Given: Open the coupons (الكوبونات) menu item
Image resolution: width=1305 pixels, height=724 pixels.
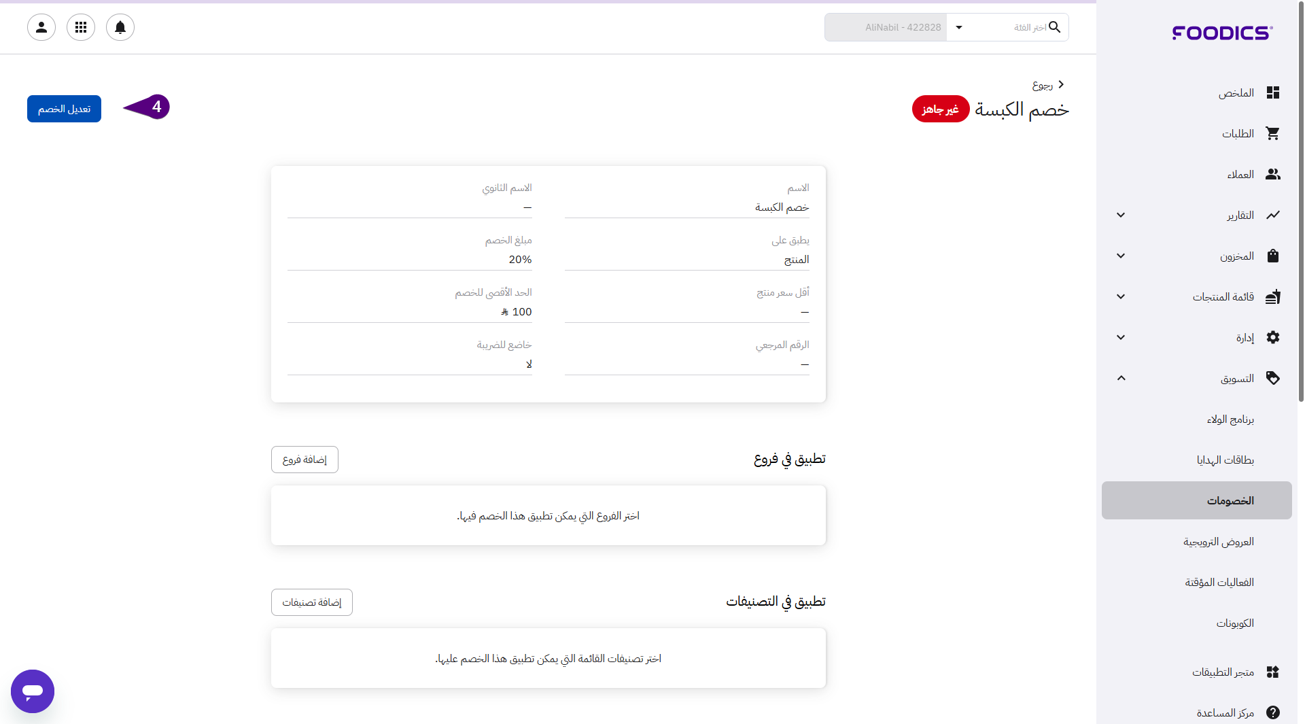Looking at the screenshot, I should coord(1235,623).
